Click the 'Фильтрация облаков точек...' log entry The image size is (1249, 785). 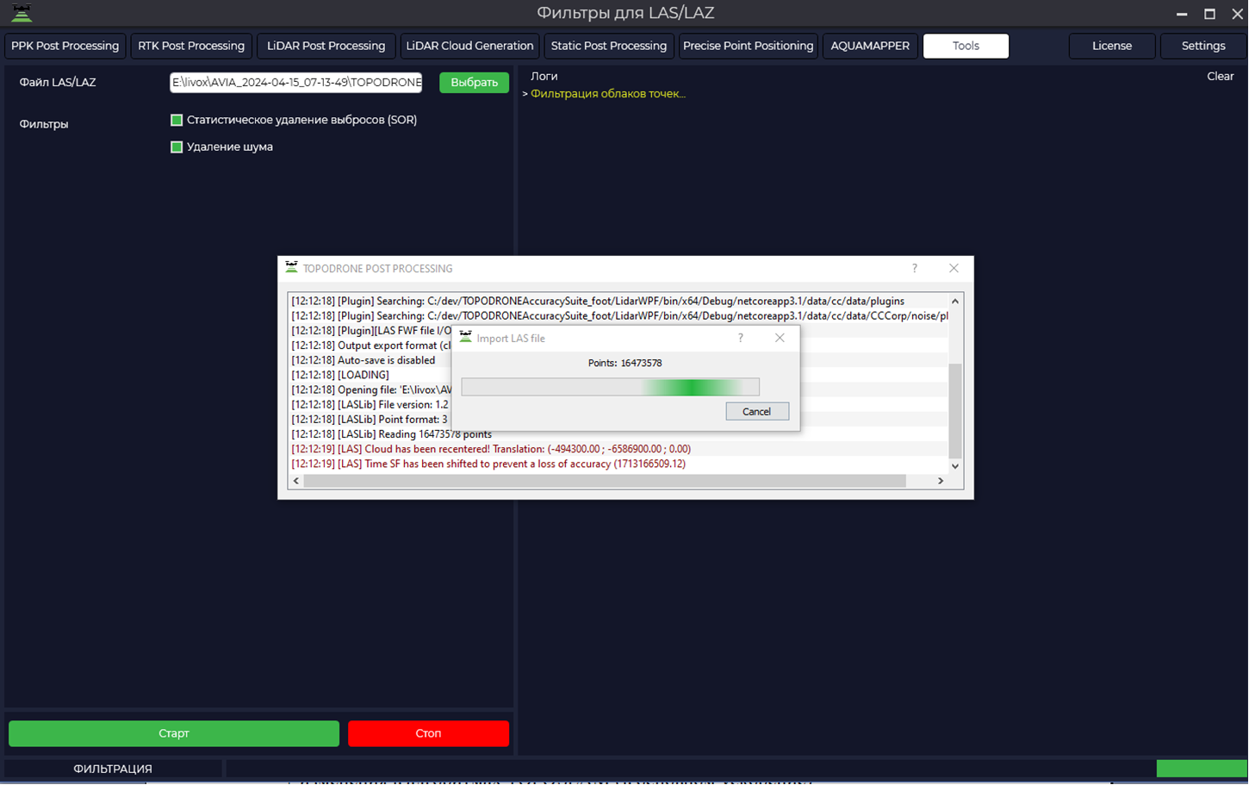click(608, 94)
